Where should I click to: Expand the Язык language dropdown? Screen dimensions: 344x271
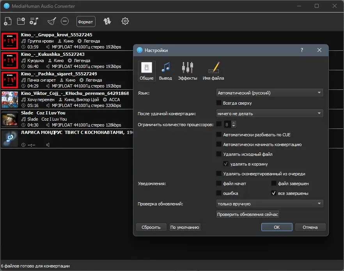pyautogui.click(x=270, y=93)
